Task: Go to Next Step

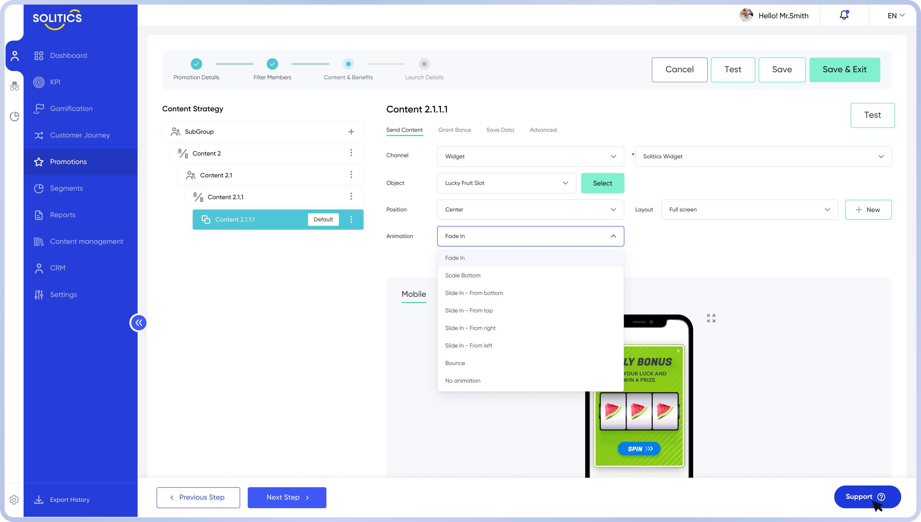Action: click(287, 497)
